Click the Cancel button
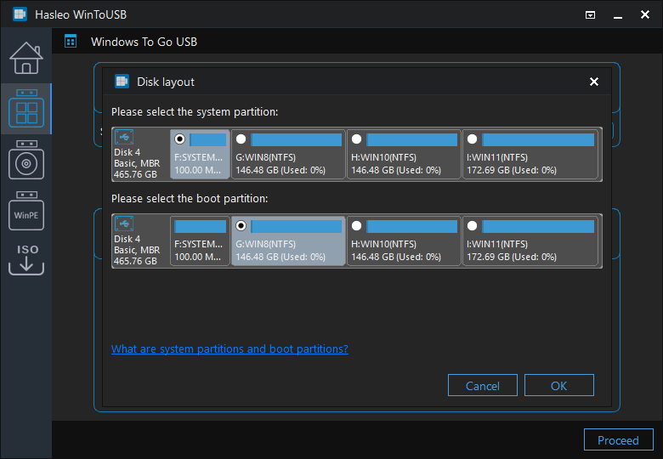 tap(483, 385)
